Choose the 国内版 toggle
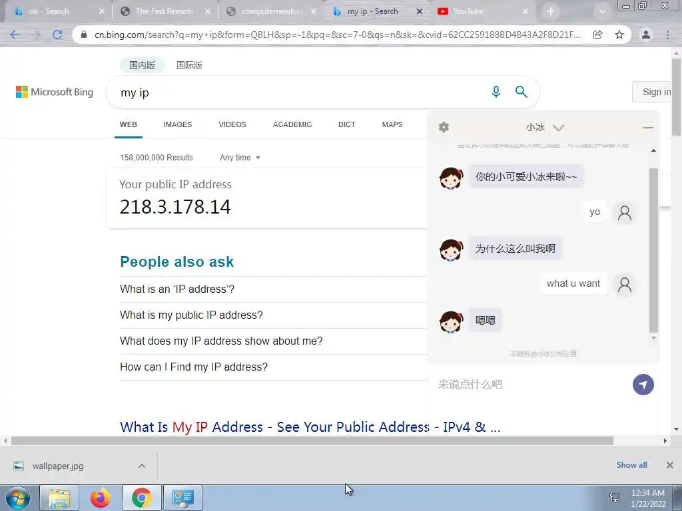The height and width of the screenshot is (511, 682). 142,65
